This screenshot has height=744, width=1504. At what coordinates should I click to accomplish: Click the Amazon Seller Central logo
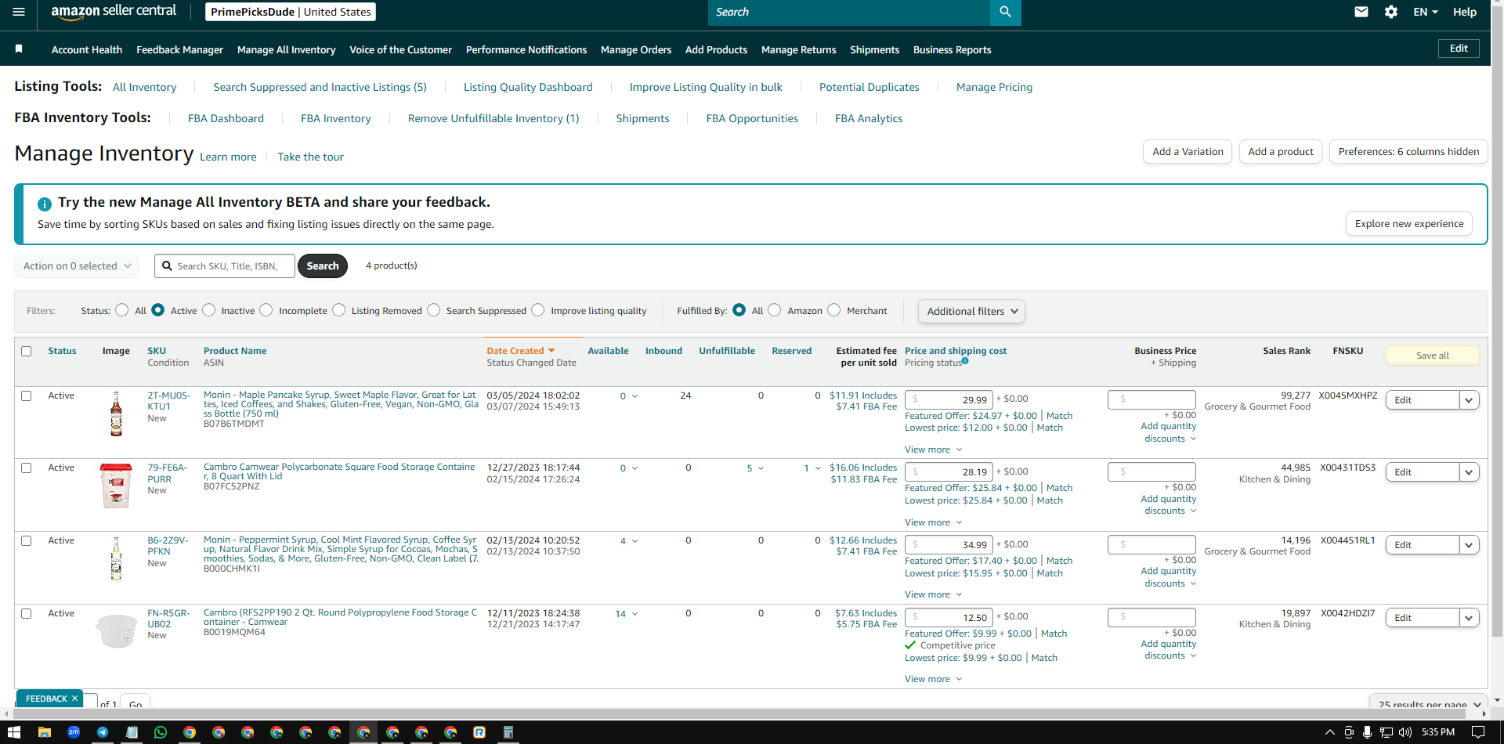point(114,12)
